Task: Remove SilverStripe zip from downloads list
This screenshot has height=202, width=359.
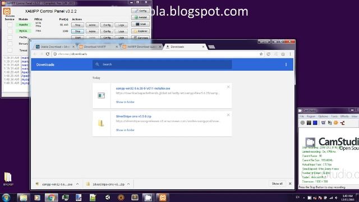Action: pyautogui.click(x=228, y=114)
